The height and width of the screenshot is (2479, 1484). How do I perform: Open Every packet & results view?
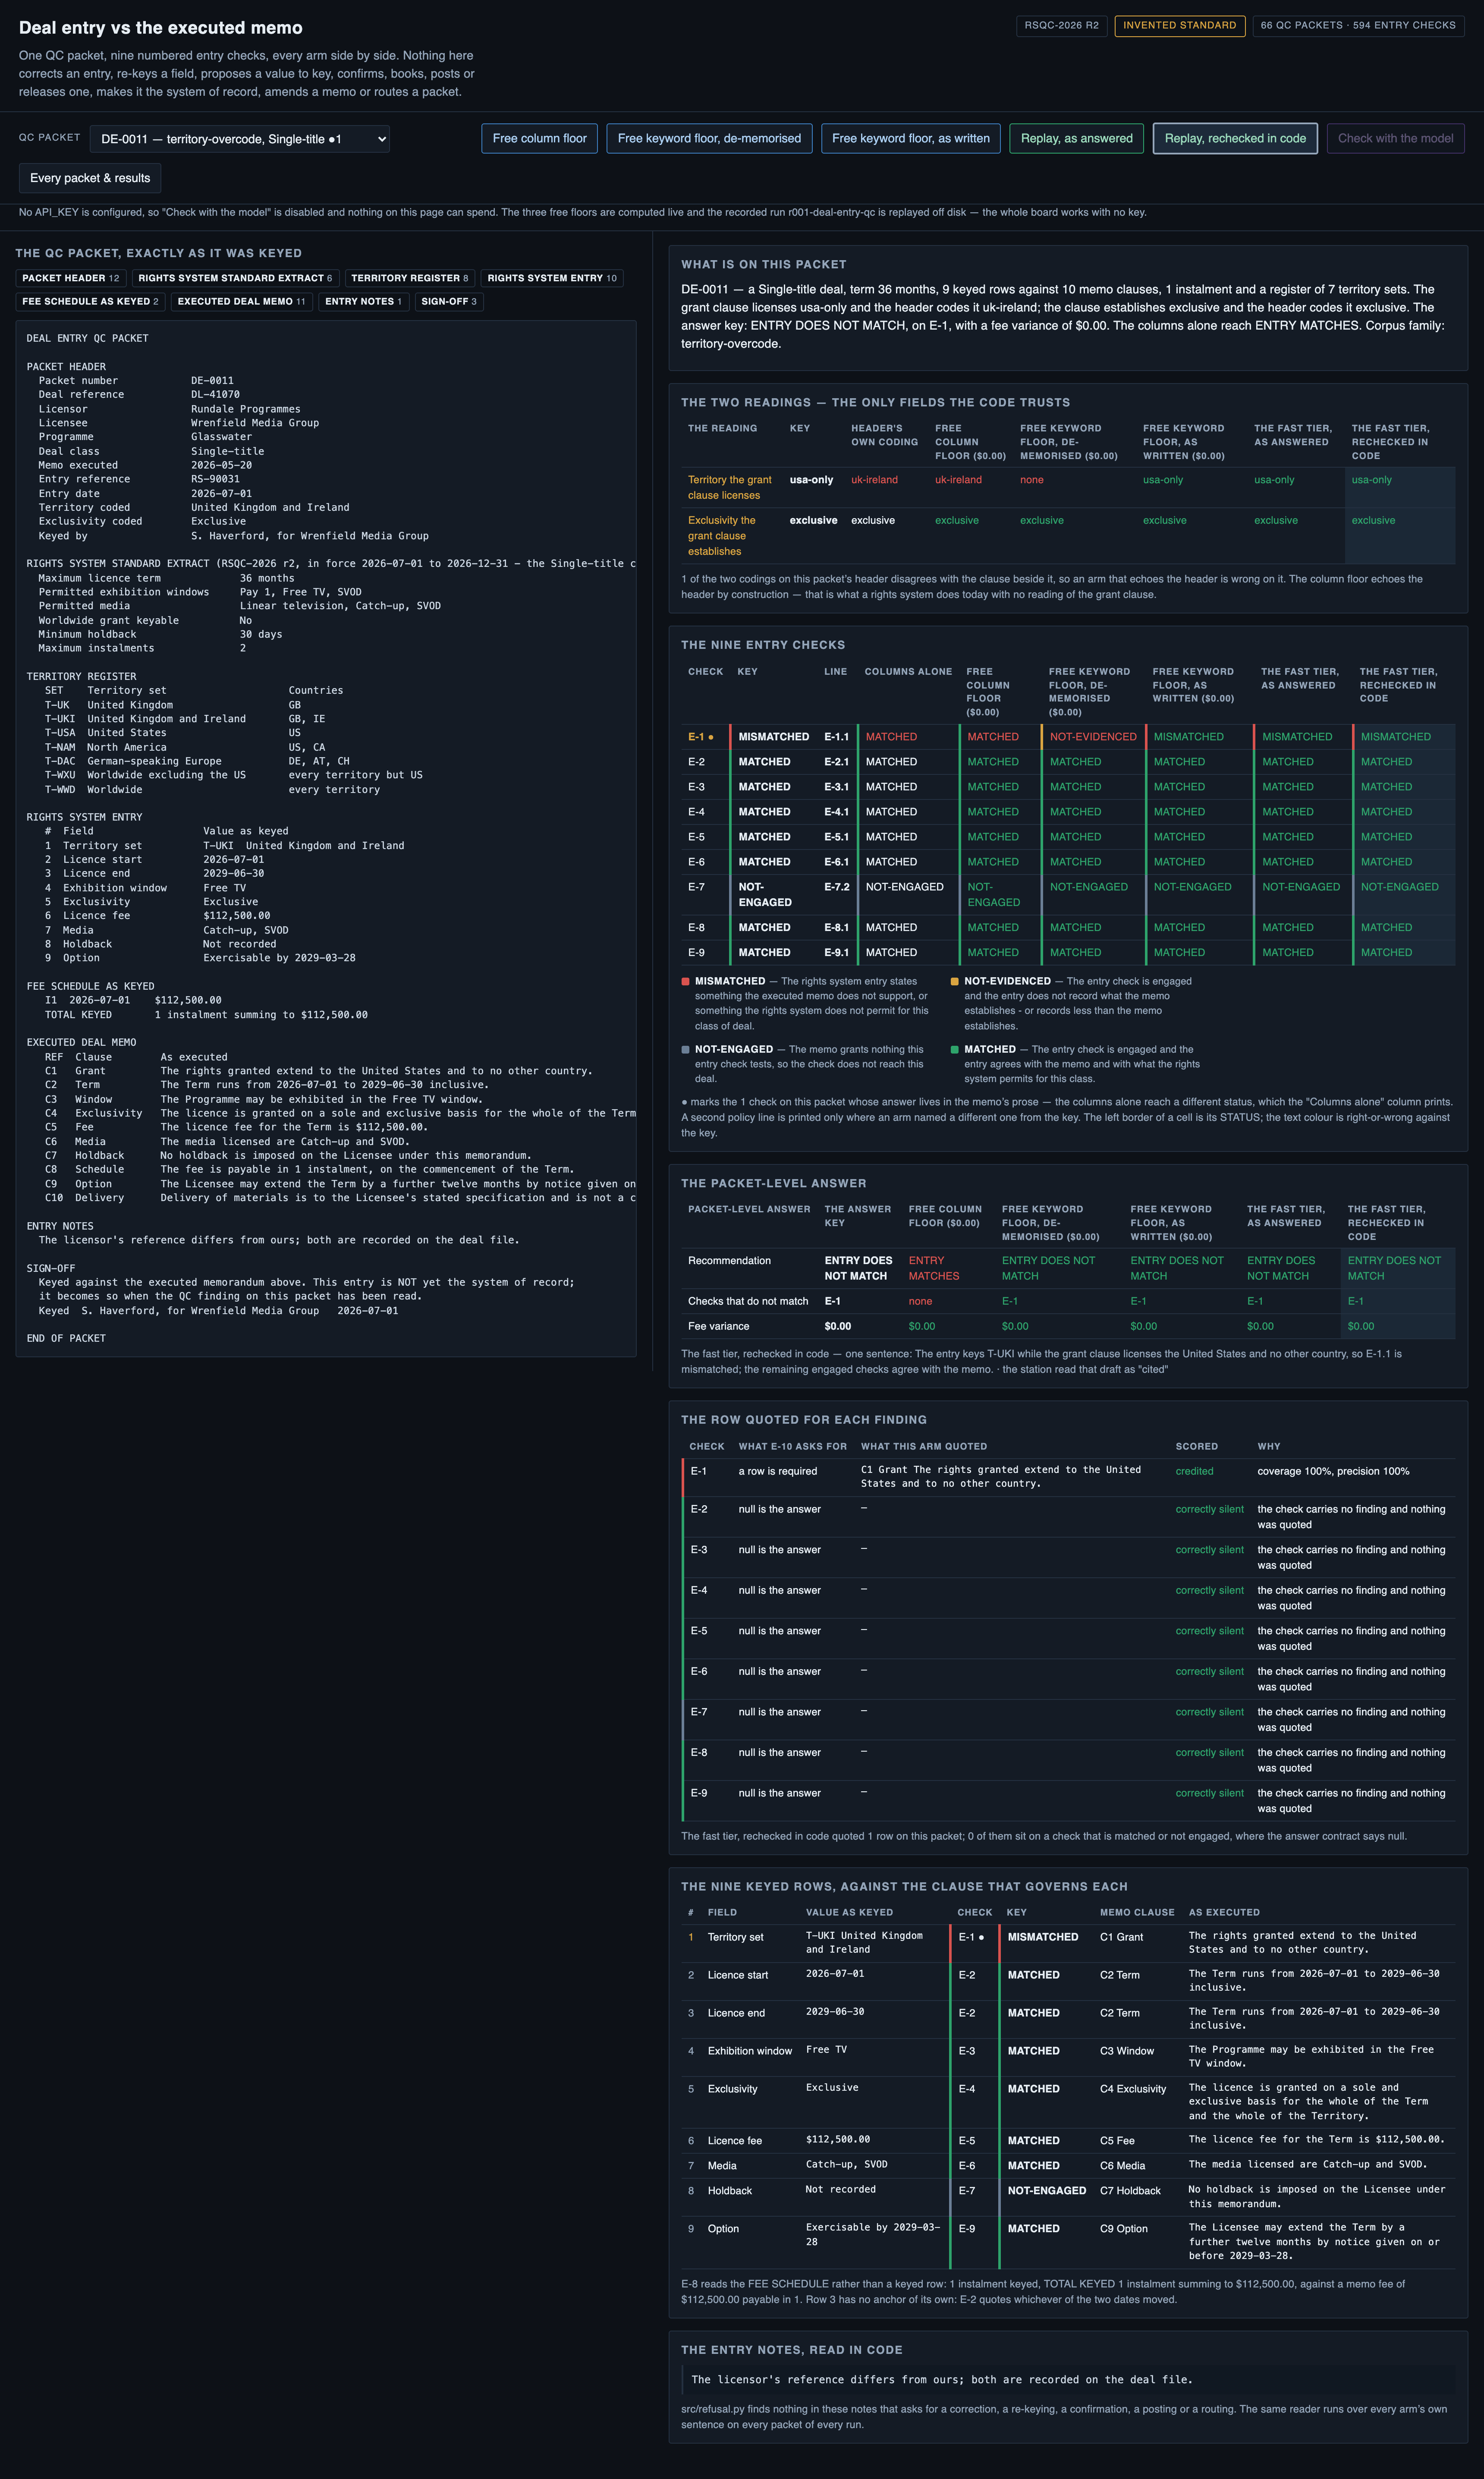coord(90,178)
